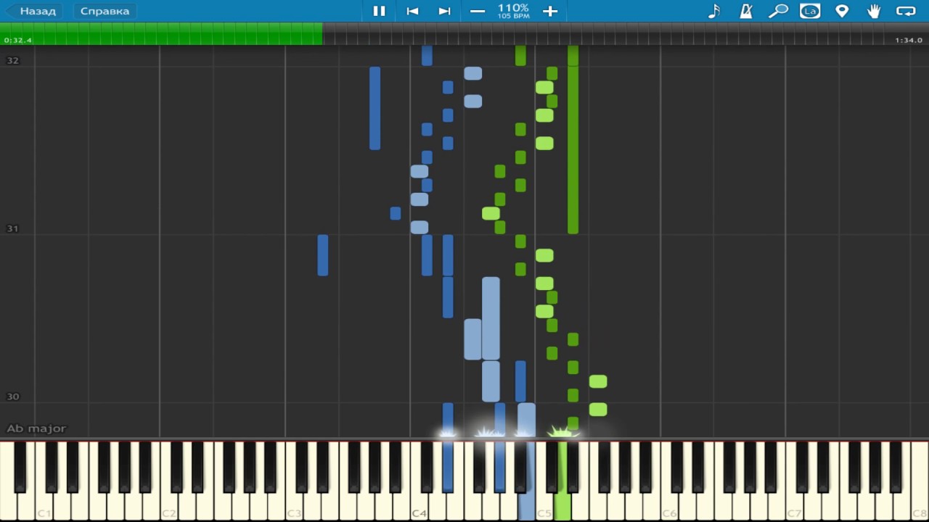This screenshot has width=929, height=522.
Task: Add a bookmark with the pin icon
Action: click(842, 11)
